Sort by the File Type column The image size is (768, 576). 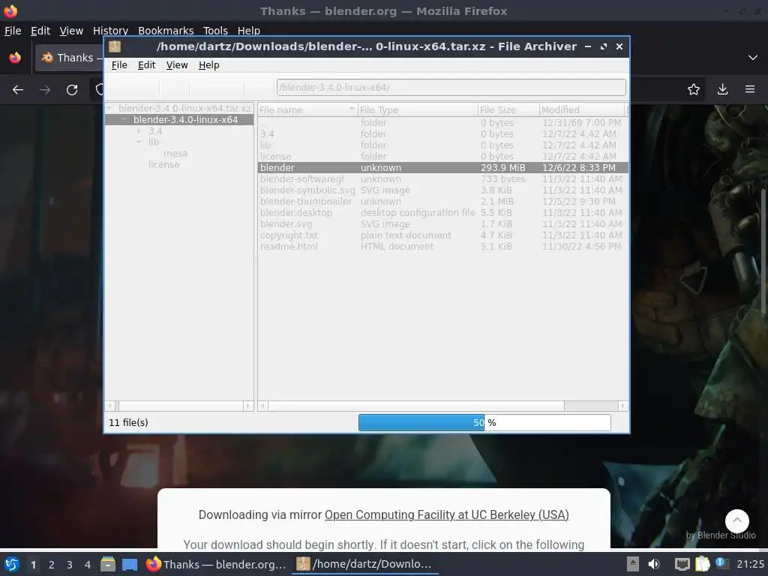click(x=418, y=109)
